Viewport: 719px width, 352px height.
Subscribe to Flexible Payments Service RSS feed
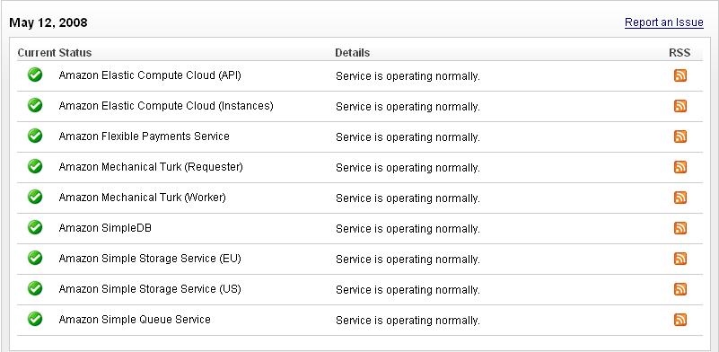click(x=680, y=136)
